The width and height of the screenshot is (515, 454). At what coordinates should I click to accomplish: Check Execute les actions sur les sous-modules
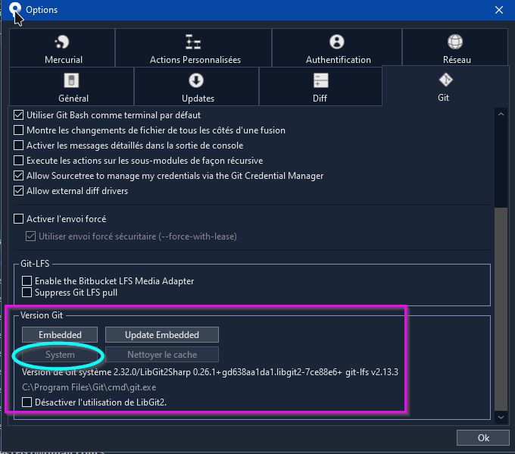click(x=18, y=161)
